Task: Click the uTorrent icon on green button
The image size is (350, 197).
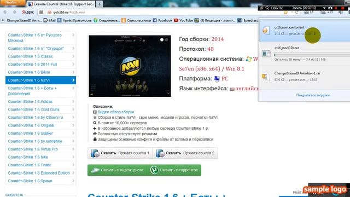Action: (x=154, y=170)
